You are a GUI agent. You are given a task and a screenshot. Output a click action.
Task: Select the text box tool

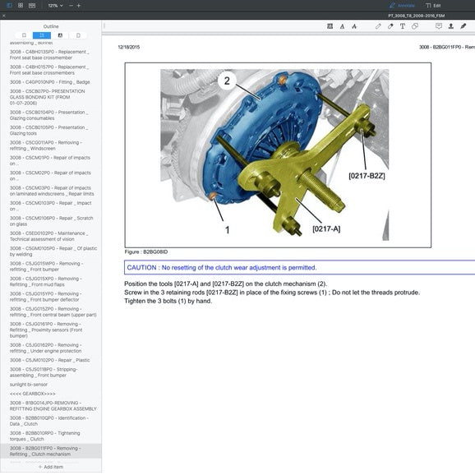pyautogui.click(x=403, y=26)
